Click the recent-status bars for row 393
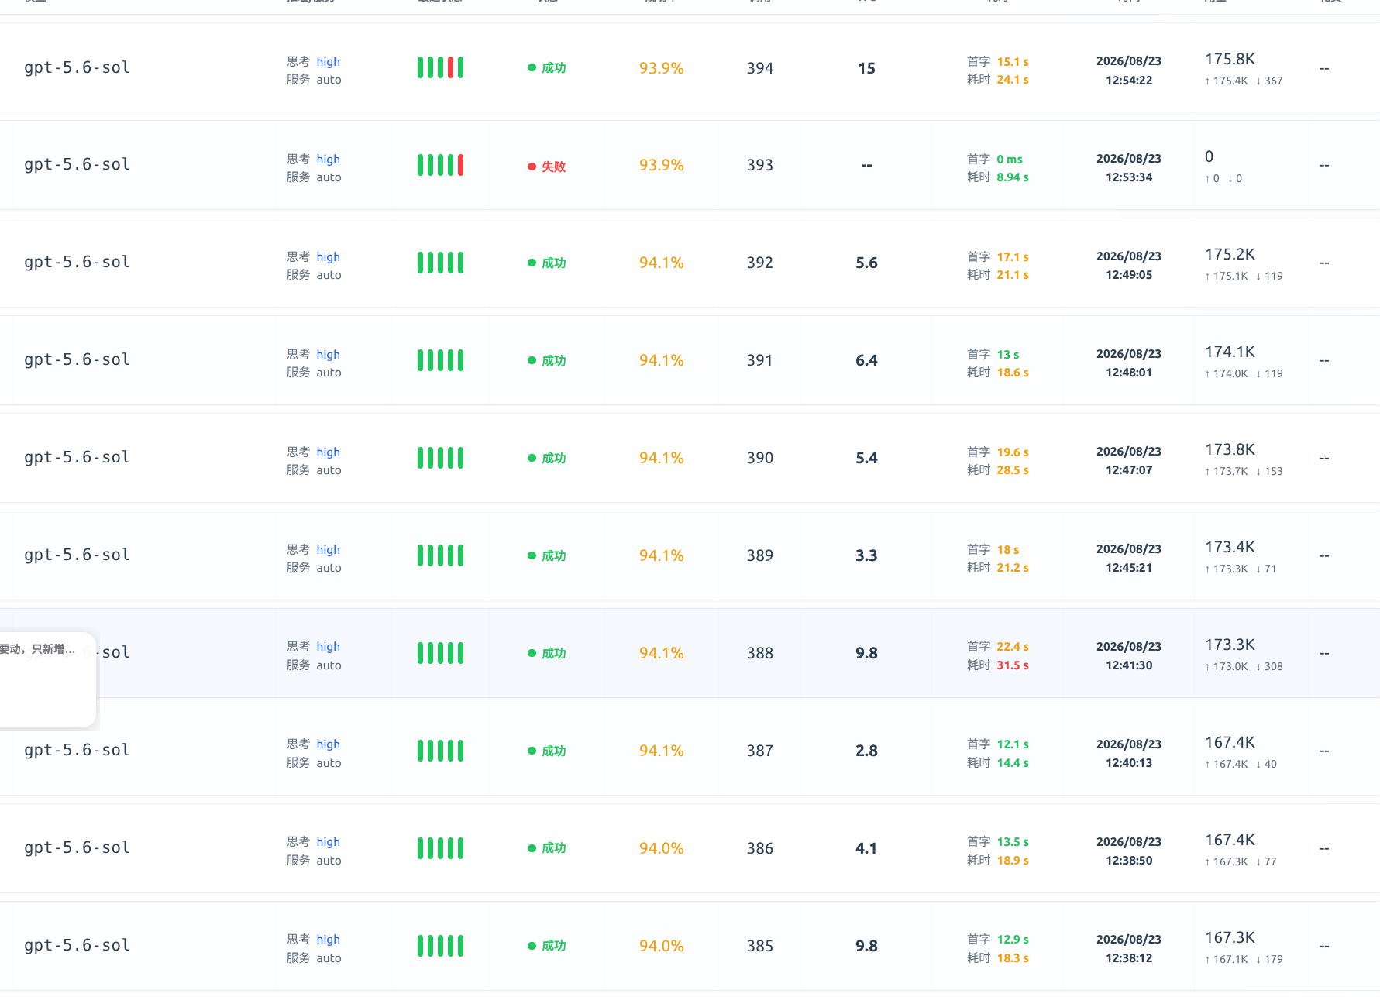Image resolution: width=1380 pixels, height=997 pixels. click(440, 165)
